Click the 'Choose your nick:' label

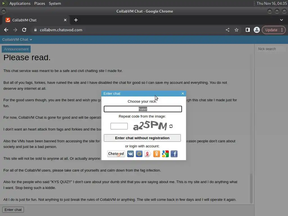click(x=142, y=101)
